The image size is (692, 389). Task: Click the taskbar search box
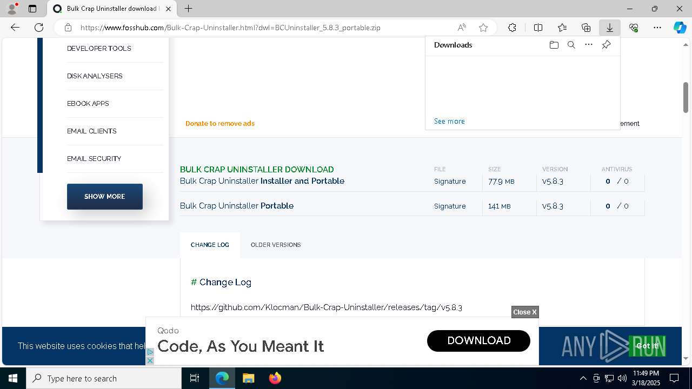click(104, 378)
